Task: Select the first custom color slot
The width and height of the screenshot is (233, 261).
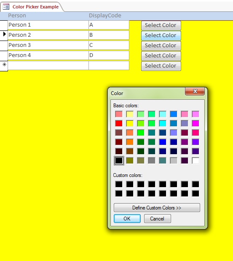Action: click(x=119, y=184)
